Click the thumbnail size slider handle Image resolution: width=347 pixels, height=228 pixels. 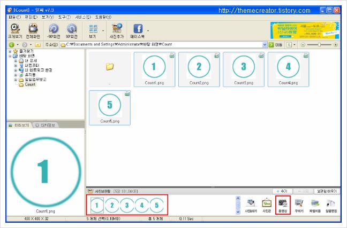pos(319,45)
